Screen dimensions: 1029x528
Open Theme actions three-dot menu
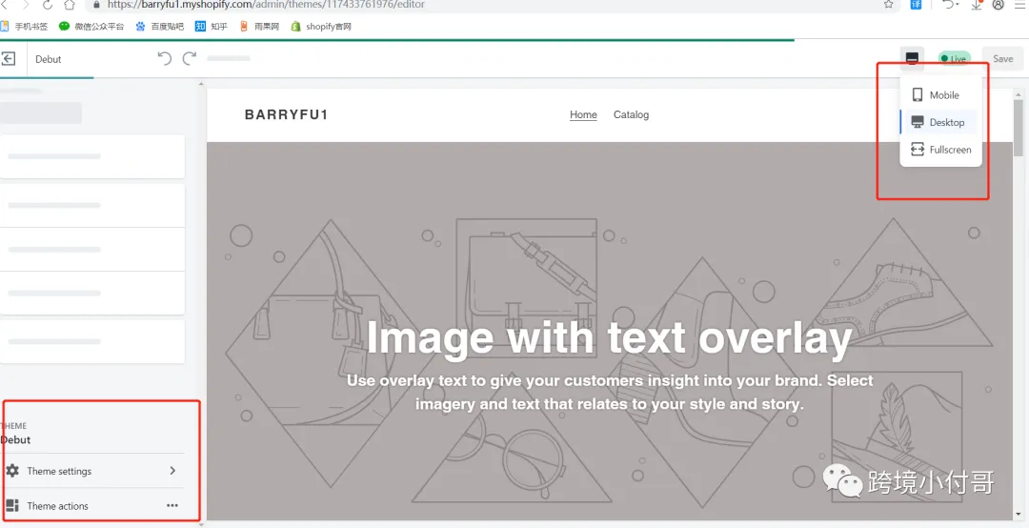(x=171, y=506)
